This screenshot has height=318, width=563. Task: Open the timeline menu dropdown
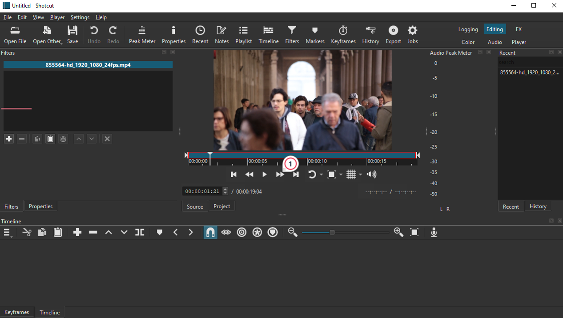[7, 232]
